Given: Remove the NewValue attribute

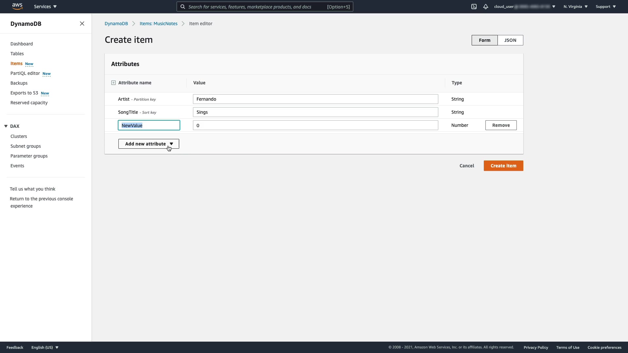Looking at the screenshot, I should (501, 125).
